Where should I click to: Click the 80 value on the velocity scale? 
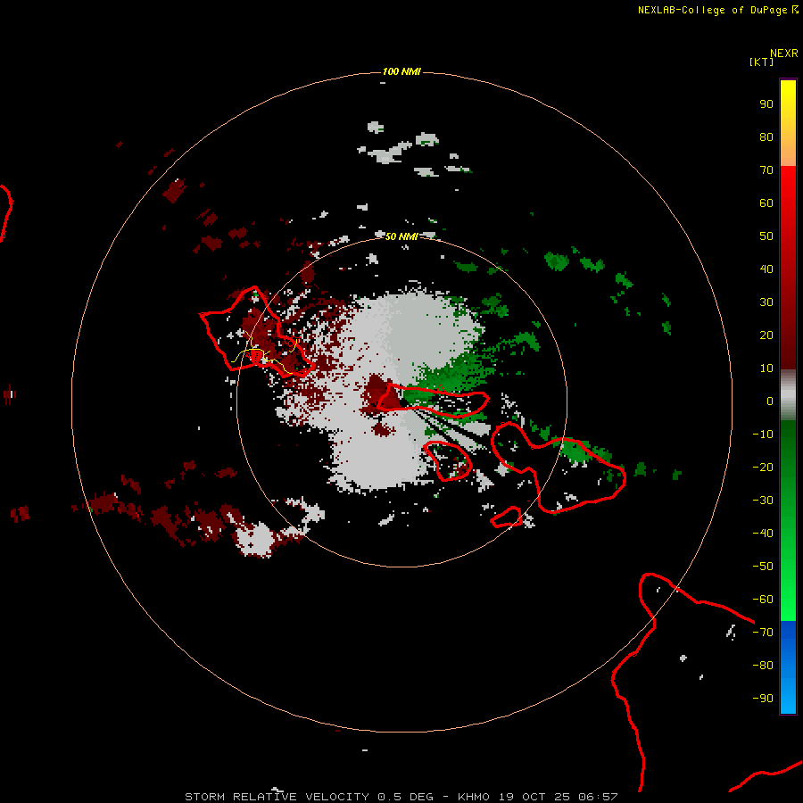pos(766,137)
